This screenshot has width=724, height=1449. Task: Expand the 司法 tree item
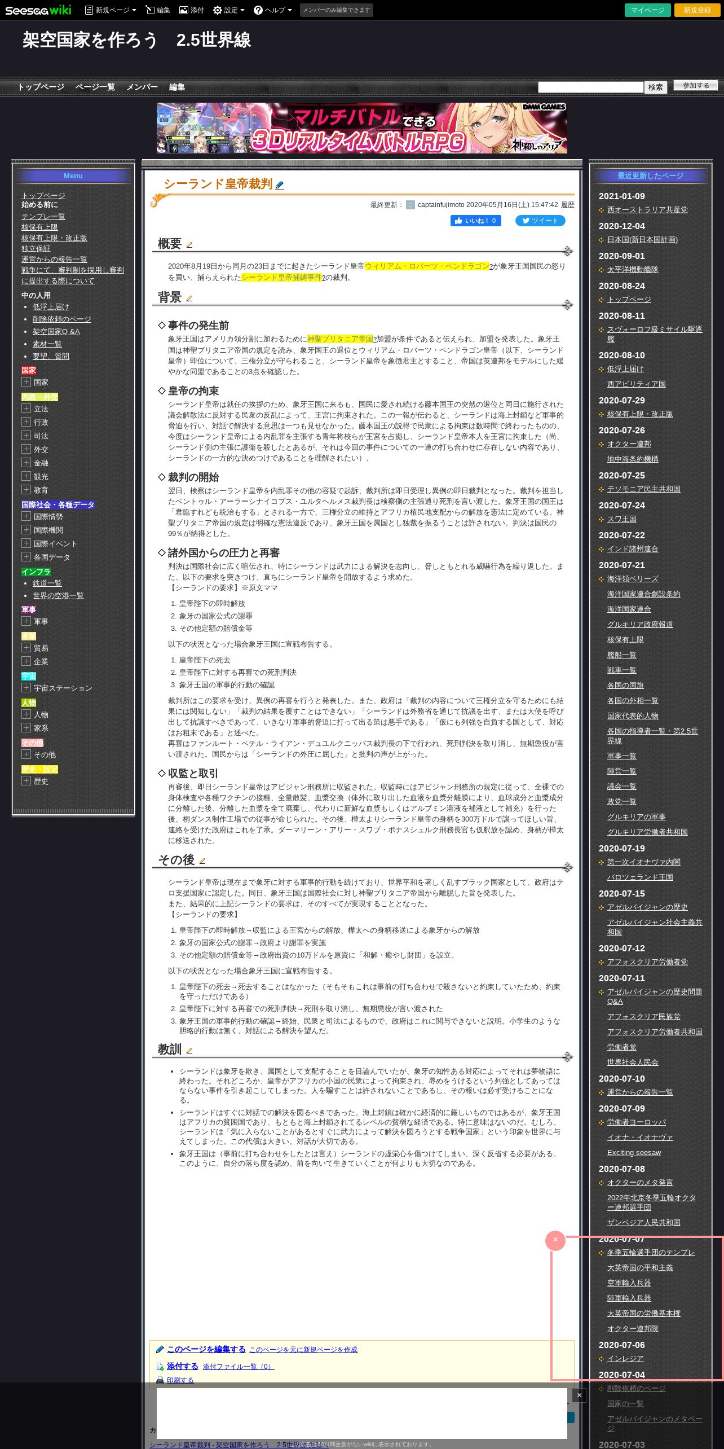[x=26, y=436]
